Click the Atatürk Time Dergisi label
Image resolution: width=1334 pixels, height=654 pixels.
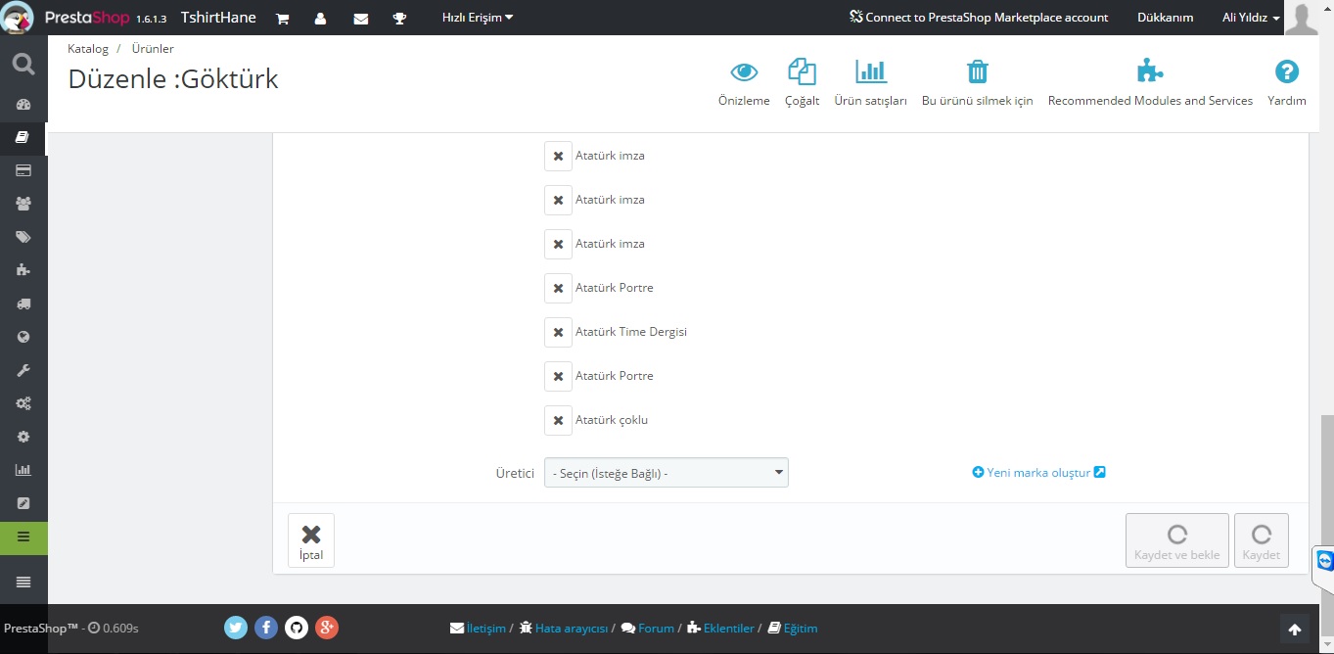click(x=631, y=332)
